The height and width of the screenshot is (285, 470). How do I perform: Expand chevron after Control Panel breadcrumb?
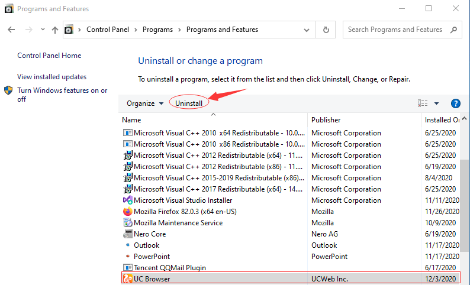pos(136,30)
